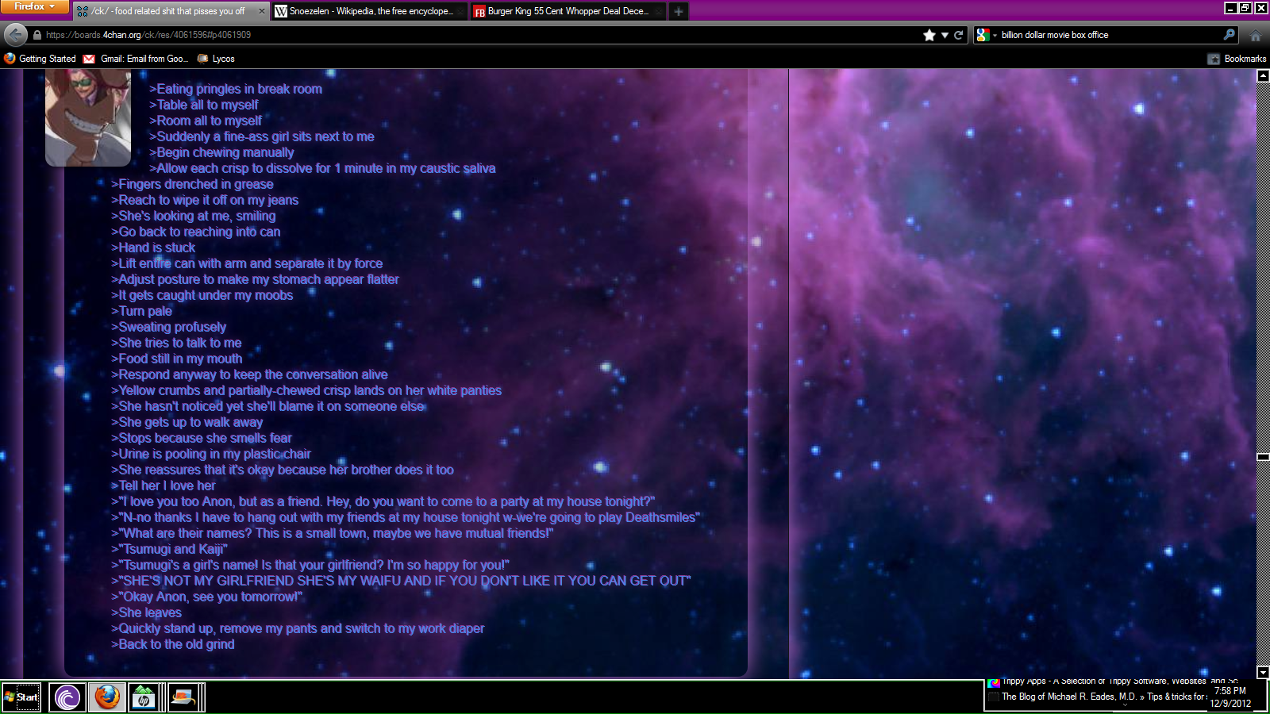This screenshot has width=1270, height=714.
Task: Click the scrollbar down arrow
Action: click(x=1263, y=672)
